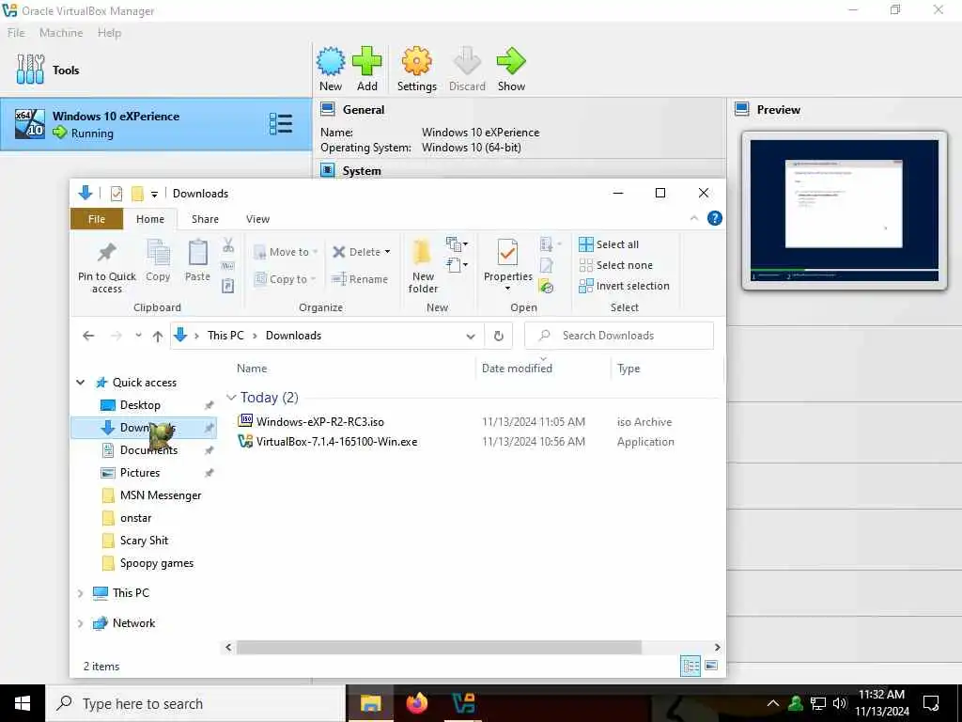Switch to Details view icon
This screenshot has width=962, height=722.
(x=690, y=666)
